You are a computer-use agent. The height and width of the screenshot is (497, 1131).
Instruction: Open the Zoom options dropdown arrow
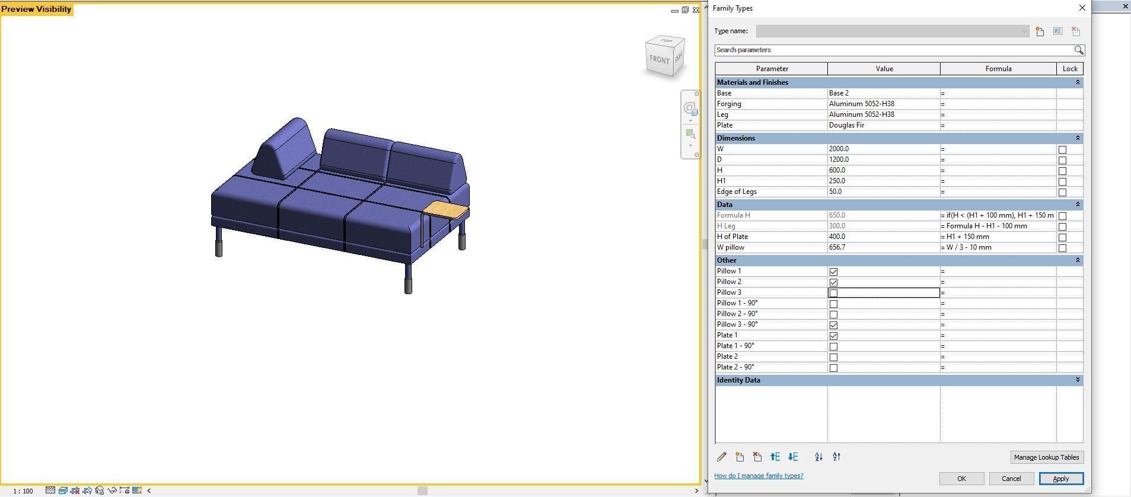point(690,146)
